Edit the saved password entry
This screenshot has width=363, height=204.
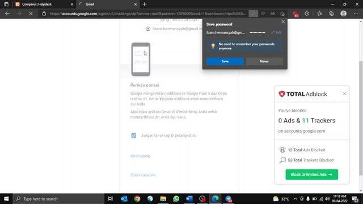click(276, 32)
